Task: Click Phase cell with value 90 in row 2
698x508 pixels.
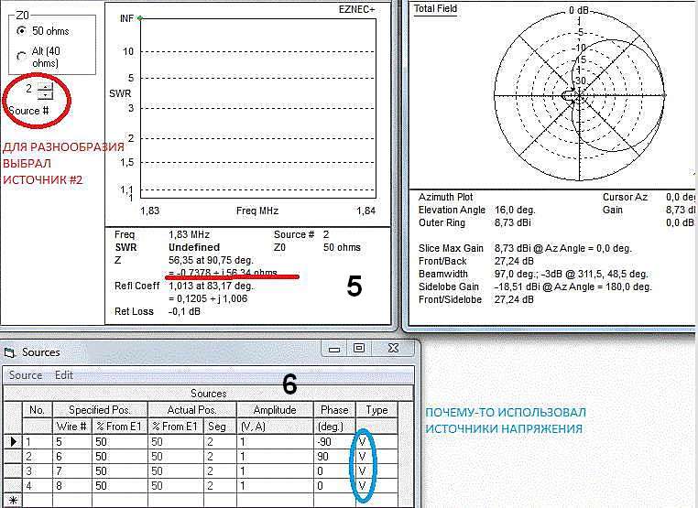Action: coord(334,457)
